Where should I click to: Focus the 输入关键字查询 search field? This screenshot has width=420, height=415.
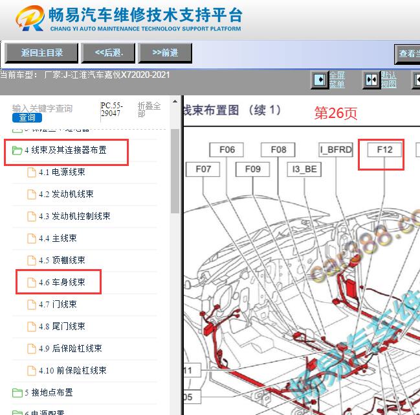point(42,108)
